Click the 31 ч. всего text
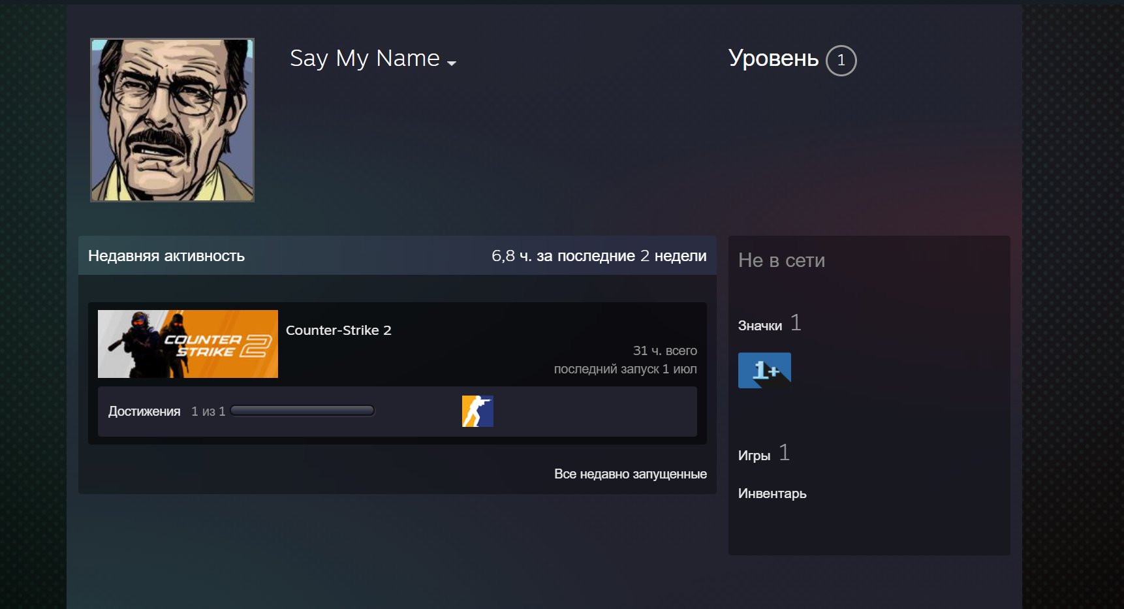This screenshot has width=1124, height=609. 665,351
